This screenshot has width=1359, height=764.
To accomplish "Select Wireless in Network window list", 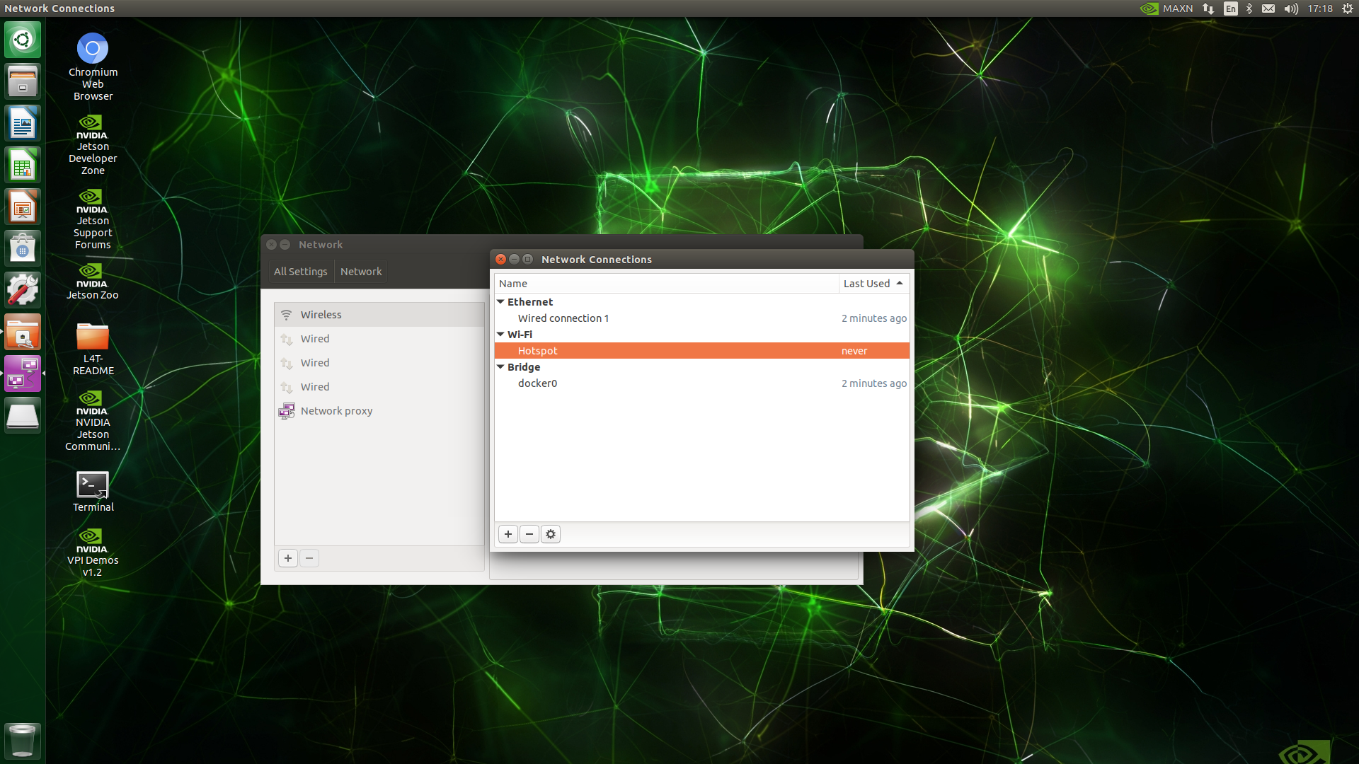I will coord(379,315).
